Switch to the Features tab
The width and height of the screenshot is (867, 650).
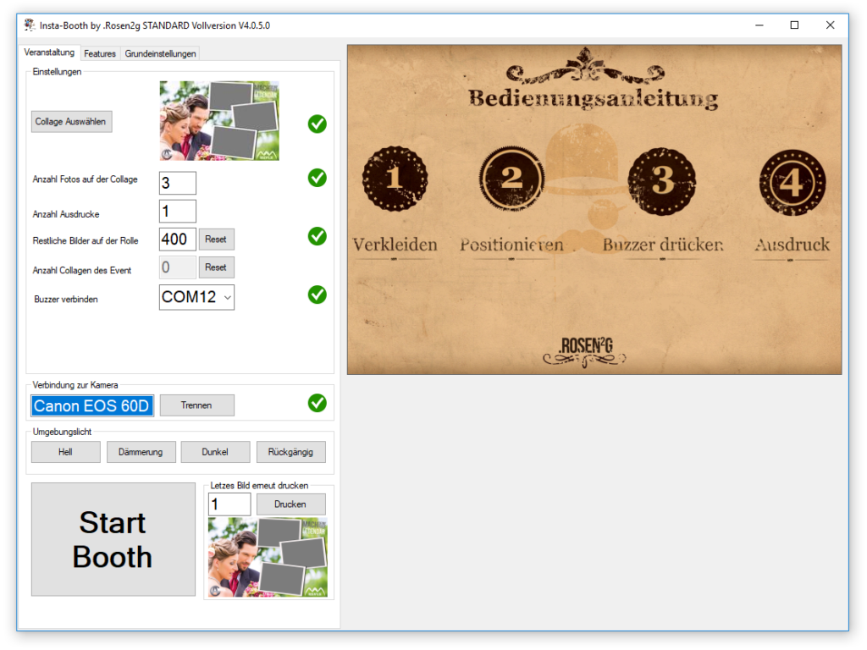click(x=100, y=53)
